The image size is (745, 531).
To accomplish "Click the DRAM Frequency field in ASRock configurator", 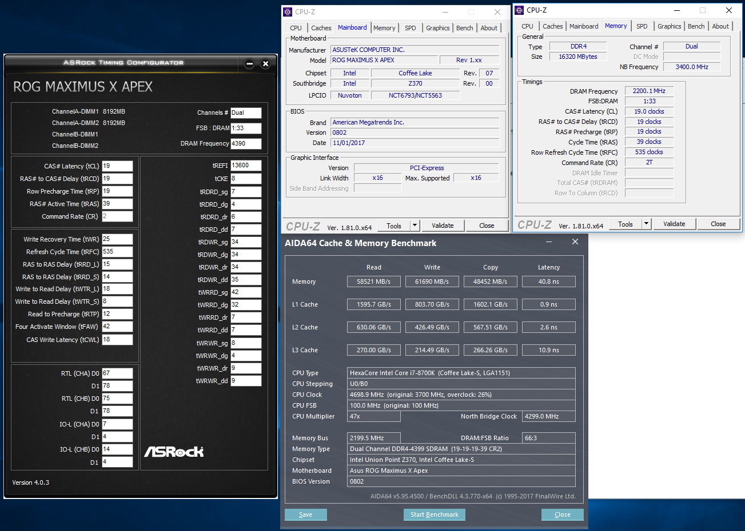I will [x=246, y=144].
